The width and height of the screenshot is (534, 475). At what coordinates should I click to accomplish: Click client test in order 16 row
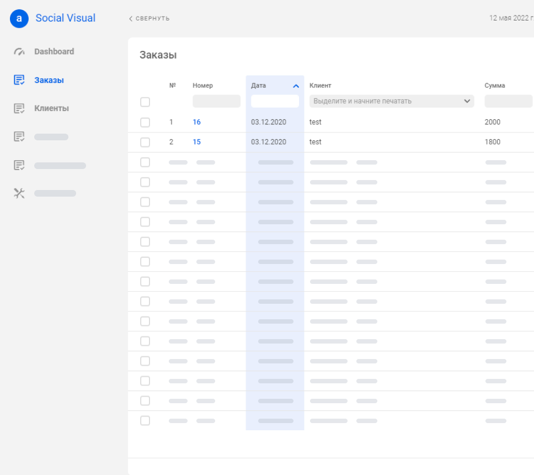316,122
